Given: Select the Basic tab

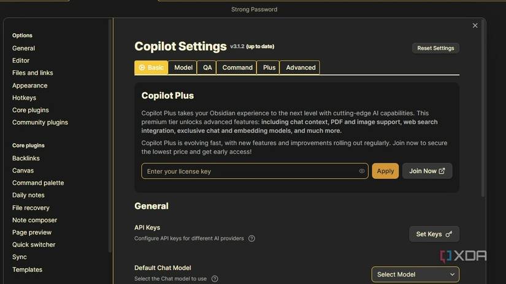Looking at the screenshot, I should tap(151, 67).
